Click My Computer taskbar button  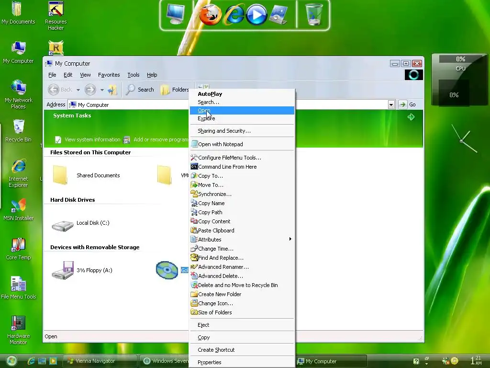pos(331,361)
